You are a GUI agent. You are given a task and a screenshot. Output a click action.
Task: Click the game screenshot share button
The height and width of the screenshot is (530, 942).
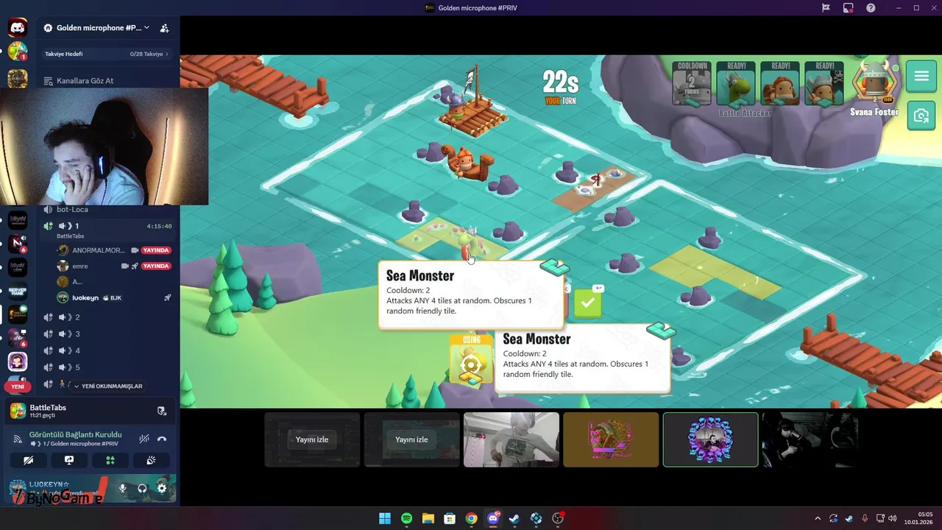(921, 116)
